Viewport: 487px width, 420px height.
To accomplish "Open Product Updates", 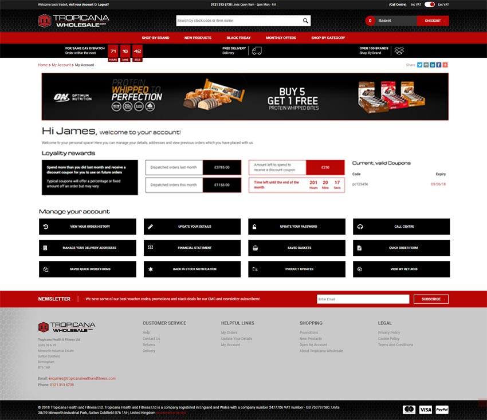I will (297, 270).
